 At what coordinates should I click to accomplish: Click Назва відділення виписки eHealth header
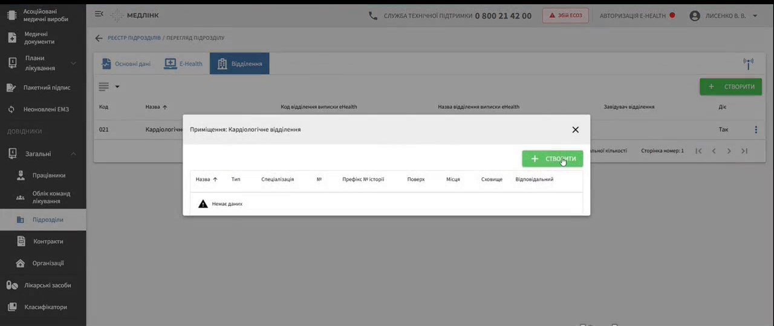tap(478, 107)
